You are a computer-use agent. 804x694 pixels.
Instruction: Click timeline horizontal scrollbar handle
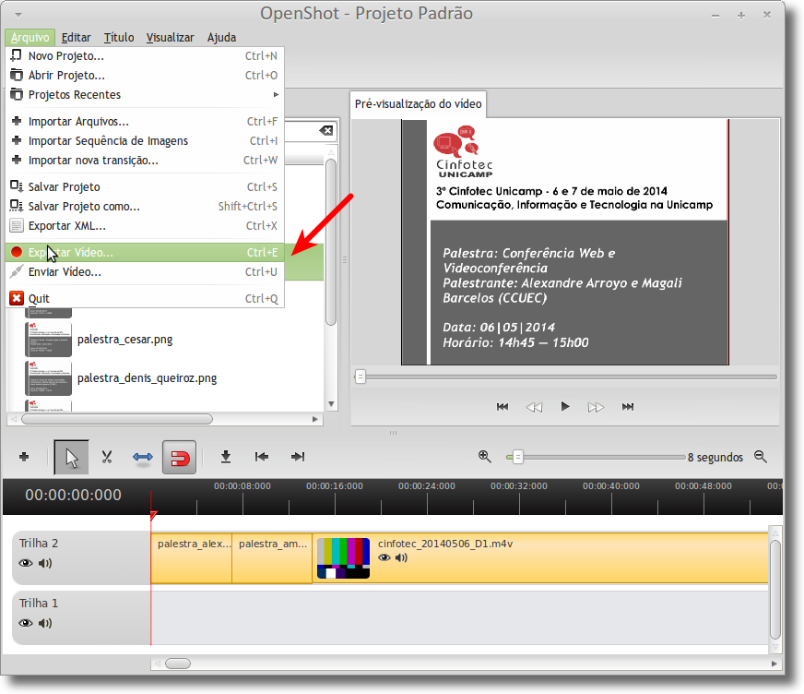click(178, 664)
